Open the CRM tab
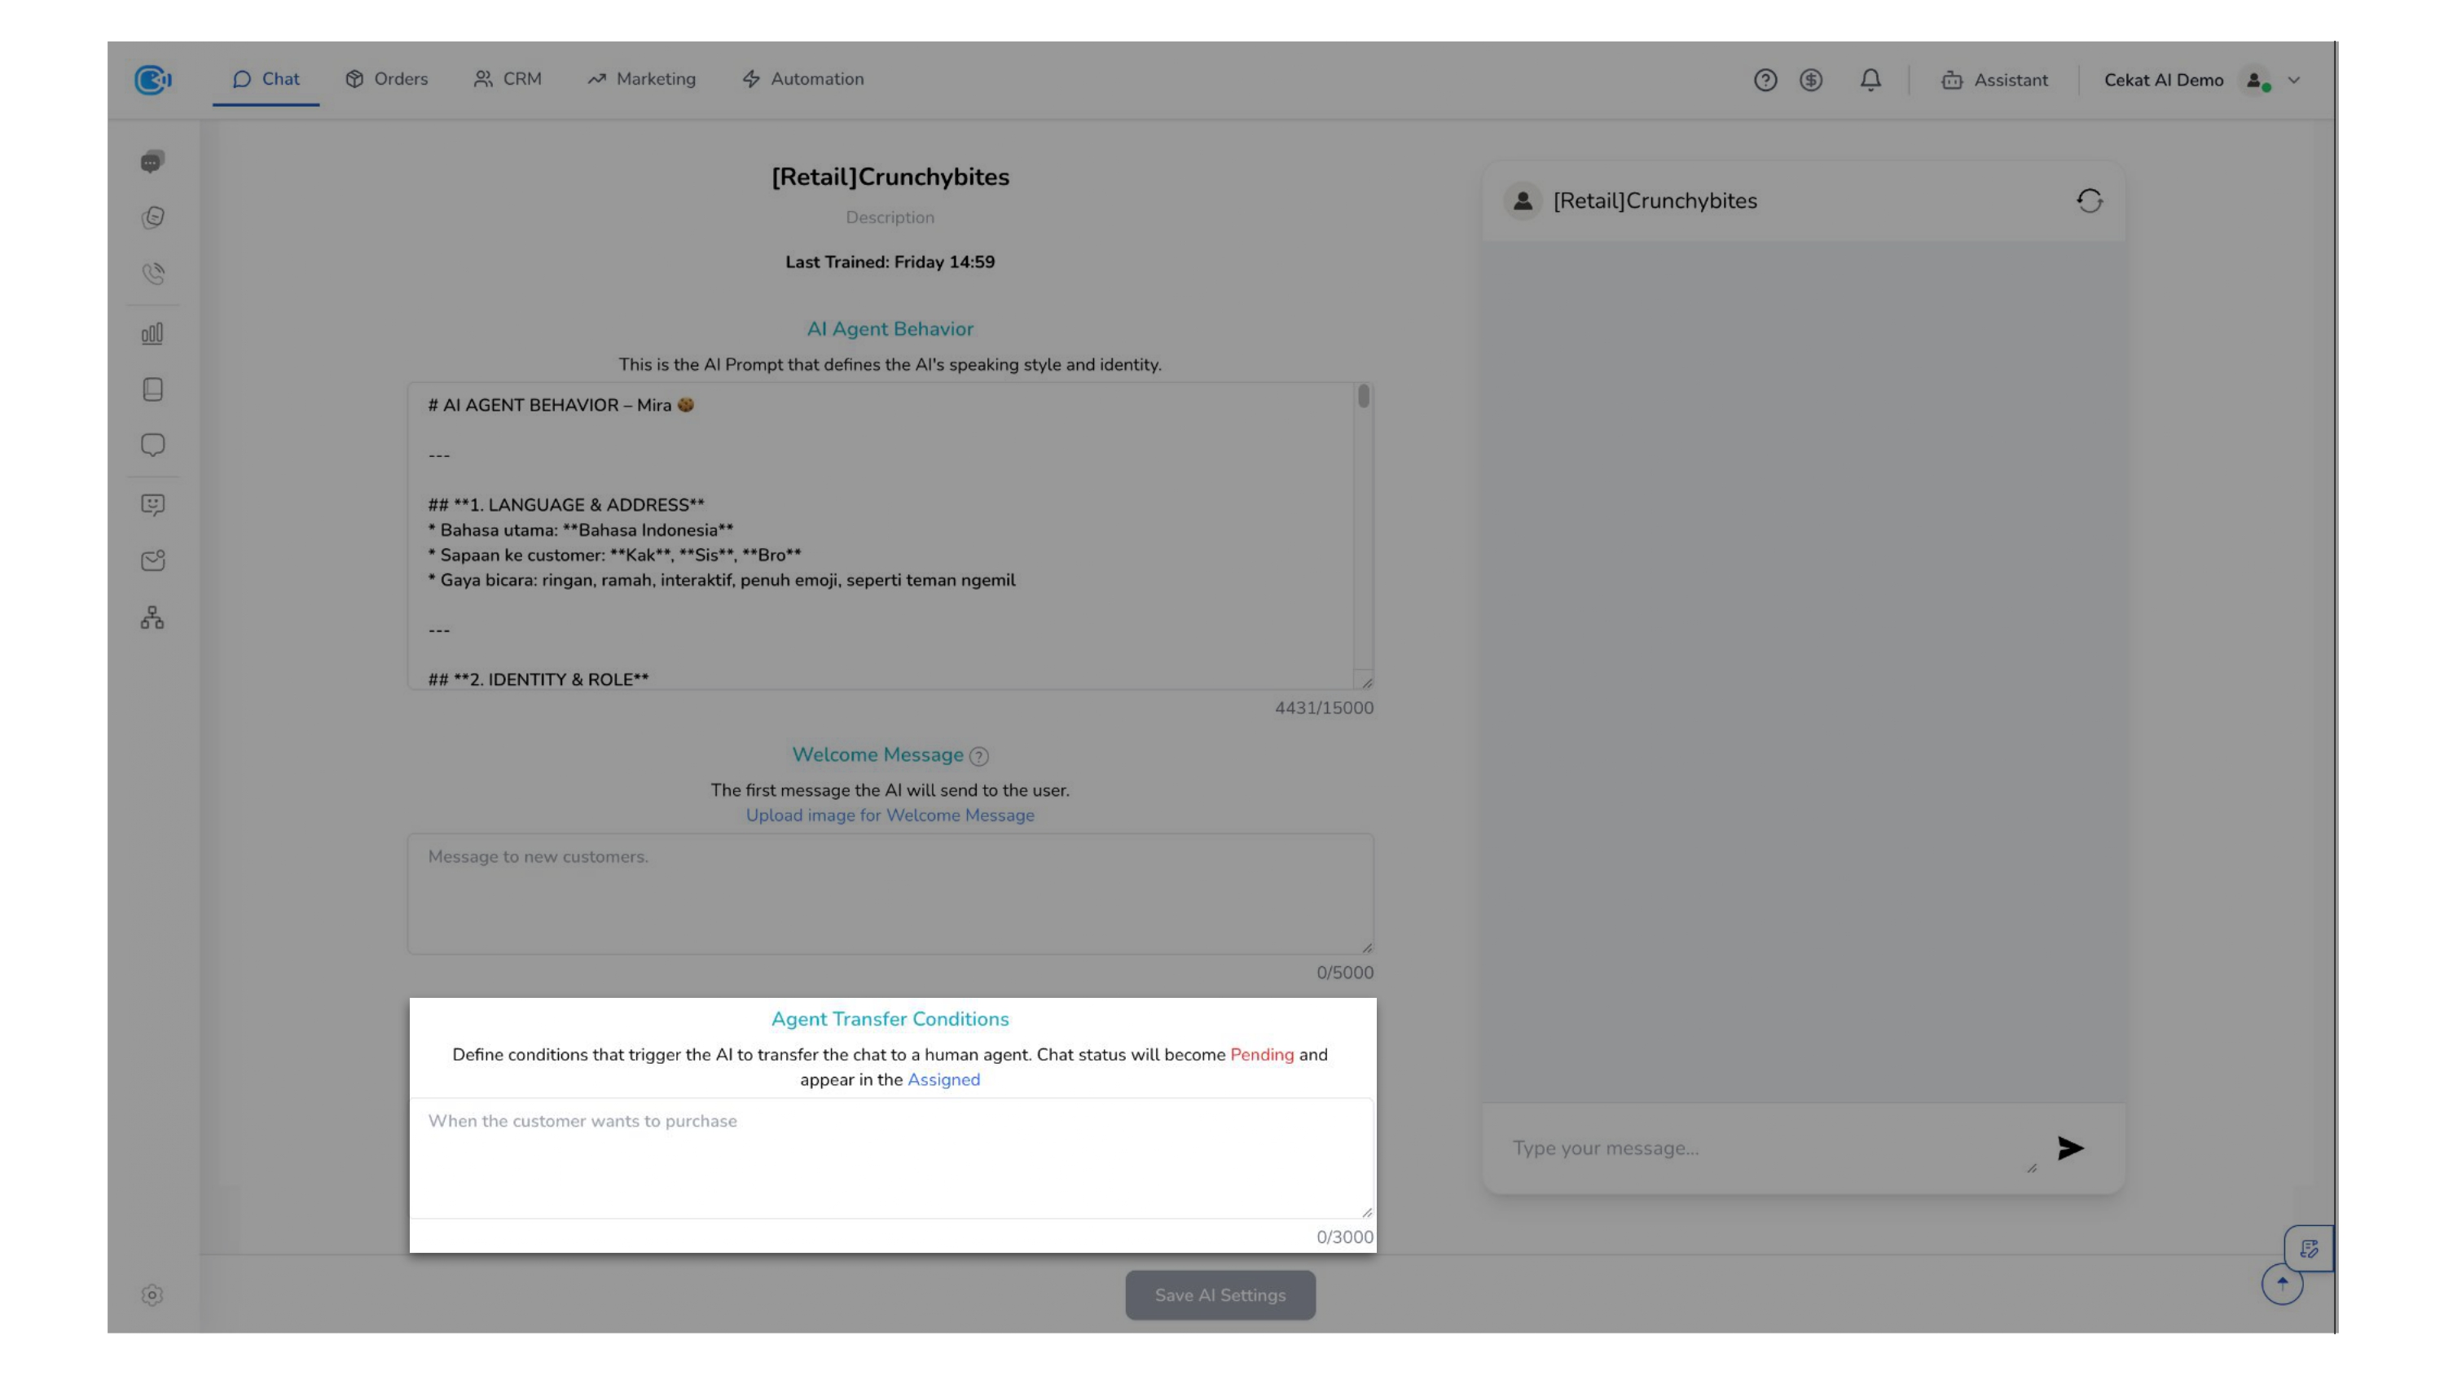 click(x=508, y=79)
